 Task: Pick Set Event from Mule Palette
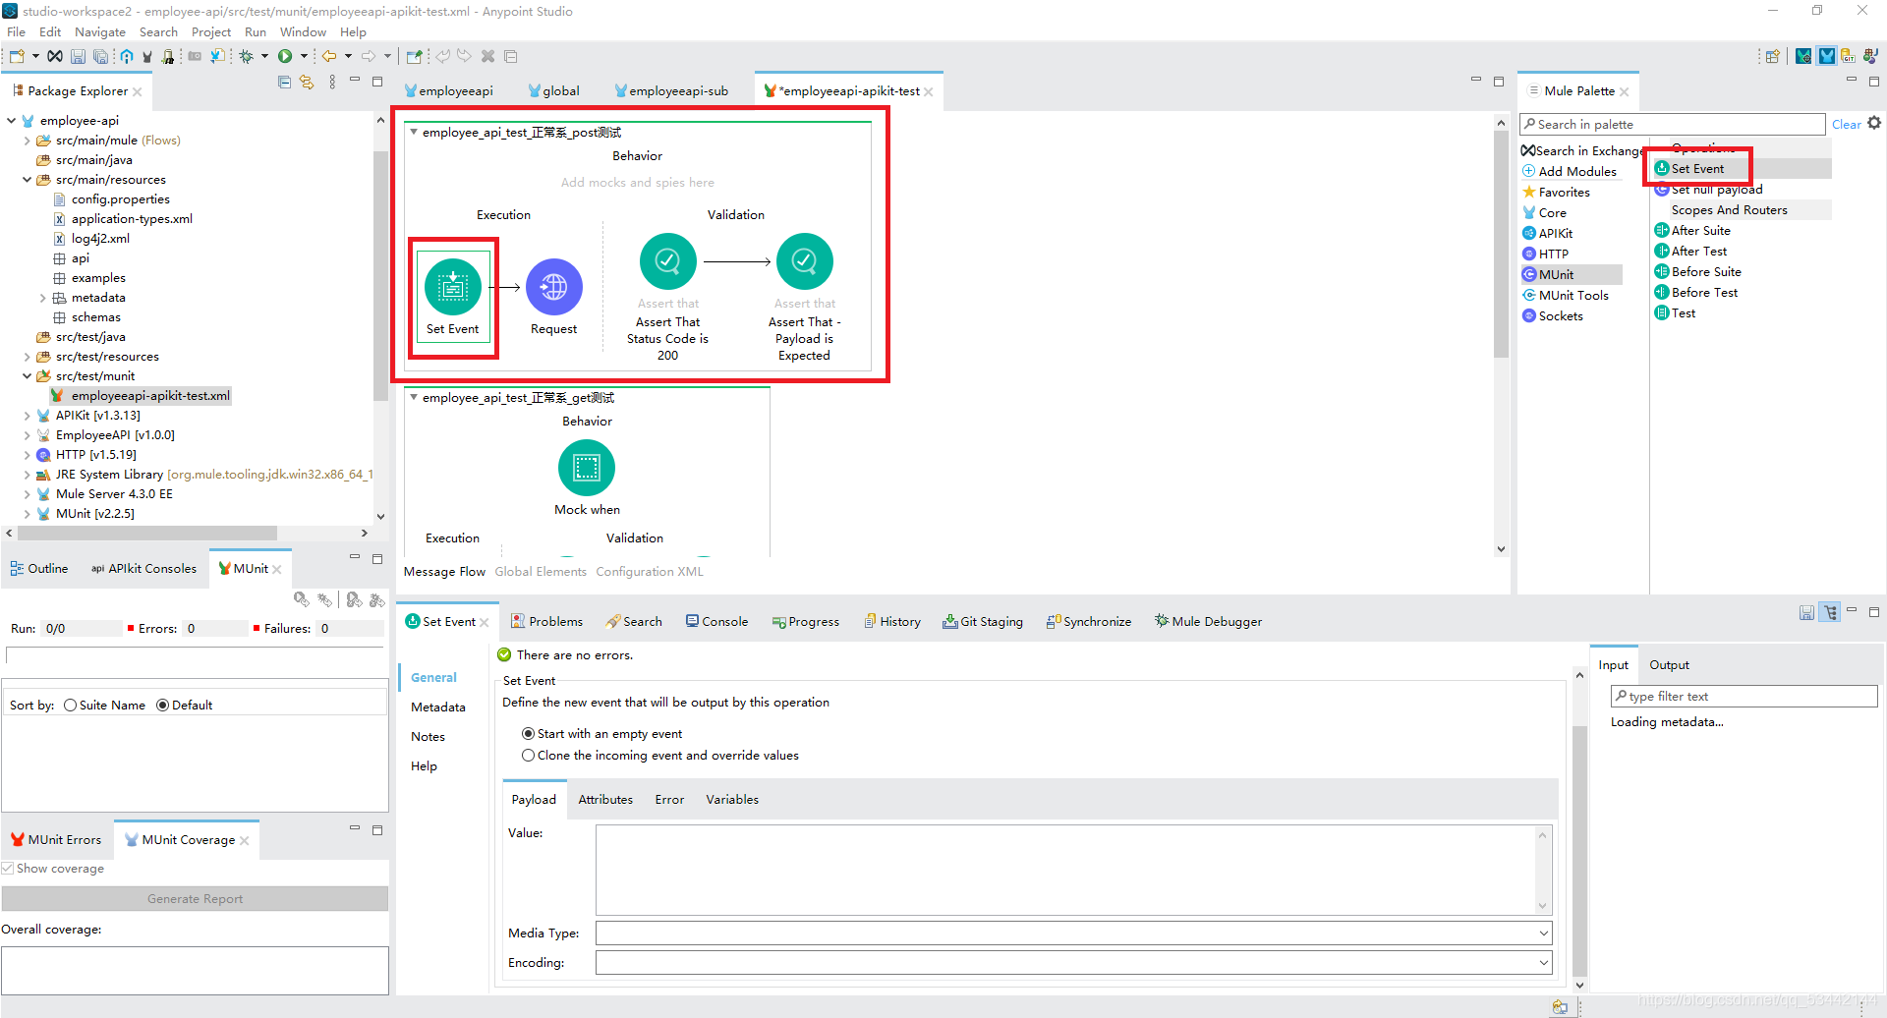(1696, 168)
